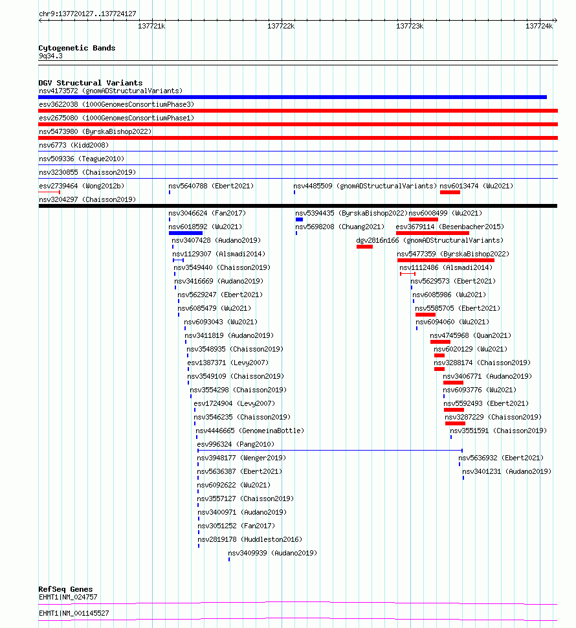Select red bar under nsv5477359
This screenshot has width=576, height=628.
446,260
